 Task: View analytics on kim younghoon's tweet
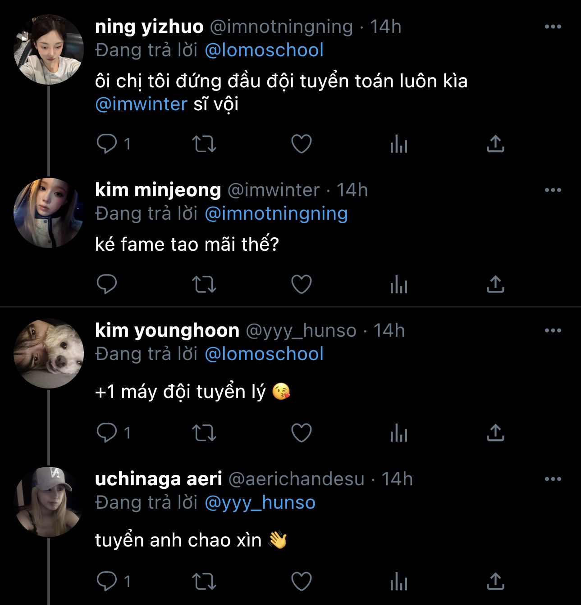399,433
